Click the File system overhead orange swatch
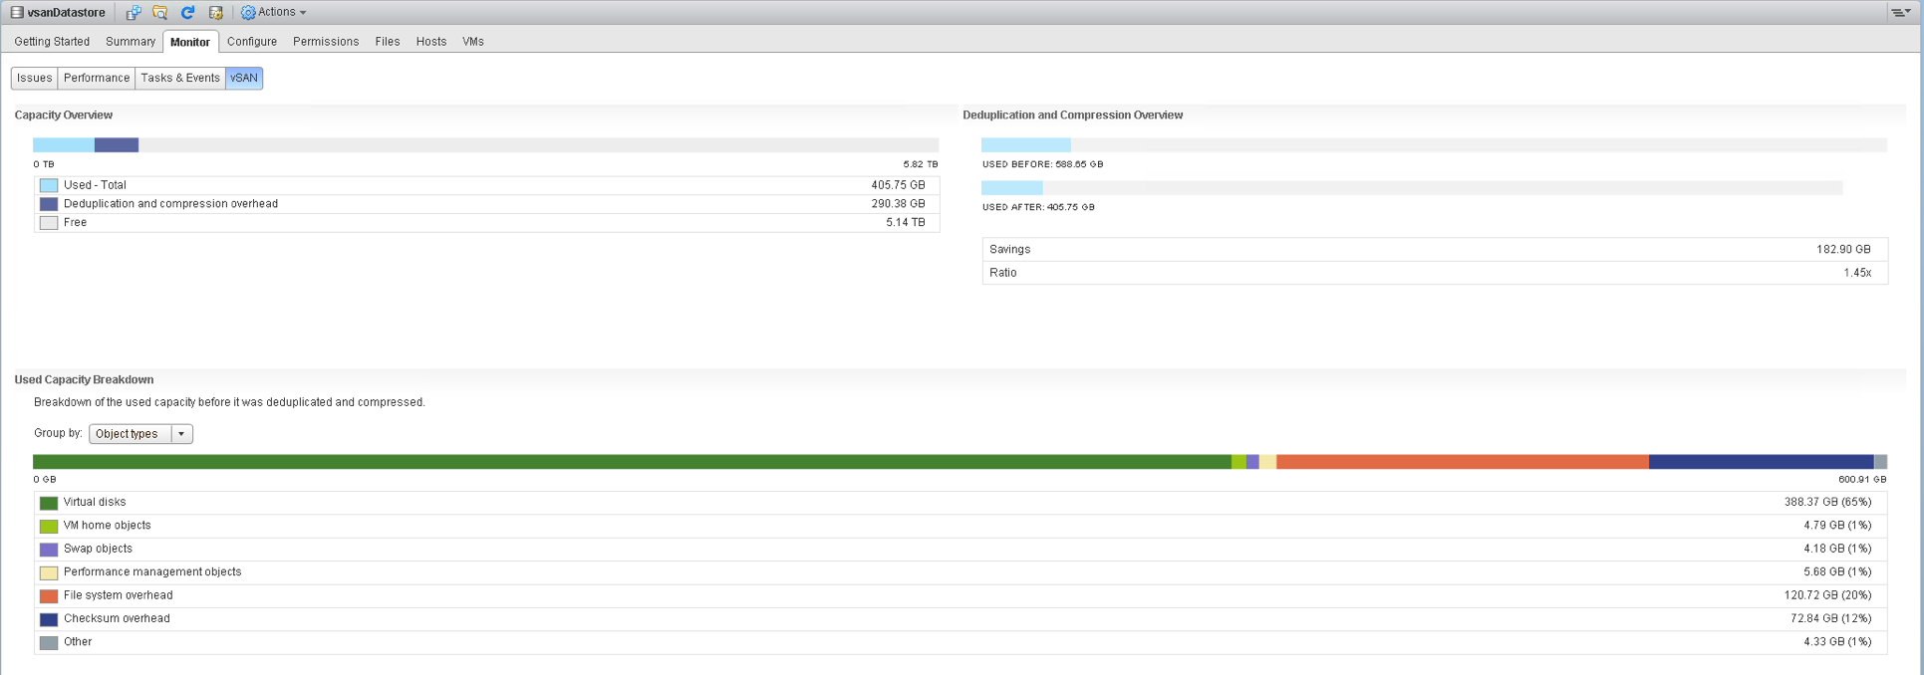This screenshot has width=1924, height=675. pos(49,596)
